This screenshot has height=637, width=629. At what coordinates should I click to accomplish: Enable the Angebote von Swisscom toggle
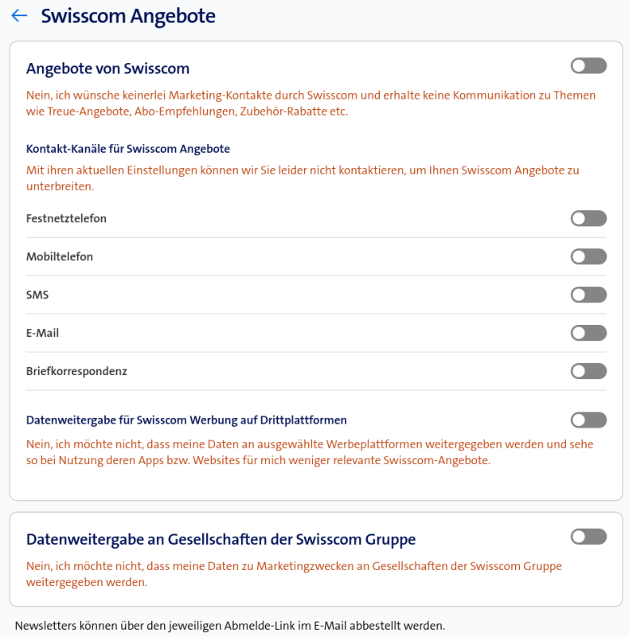tap(588, 66)
